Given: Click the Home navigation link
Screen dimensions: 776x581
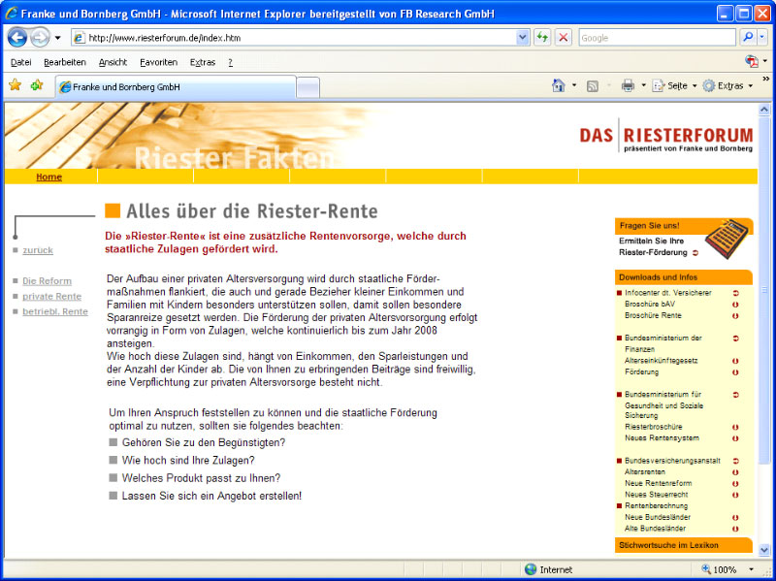Looking at the screenshot, I should (49, 177).
